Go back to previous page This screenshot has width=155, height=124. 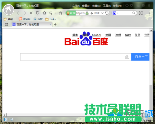click(x=18, y=13)
